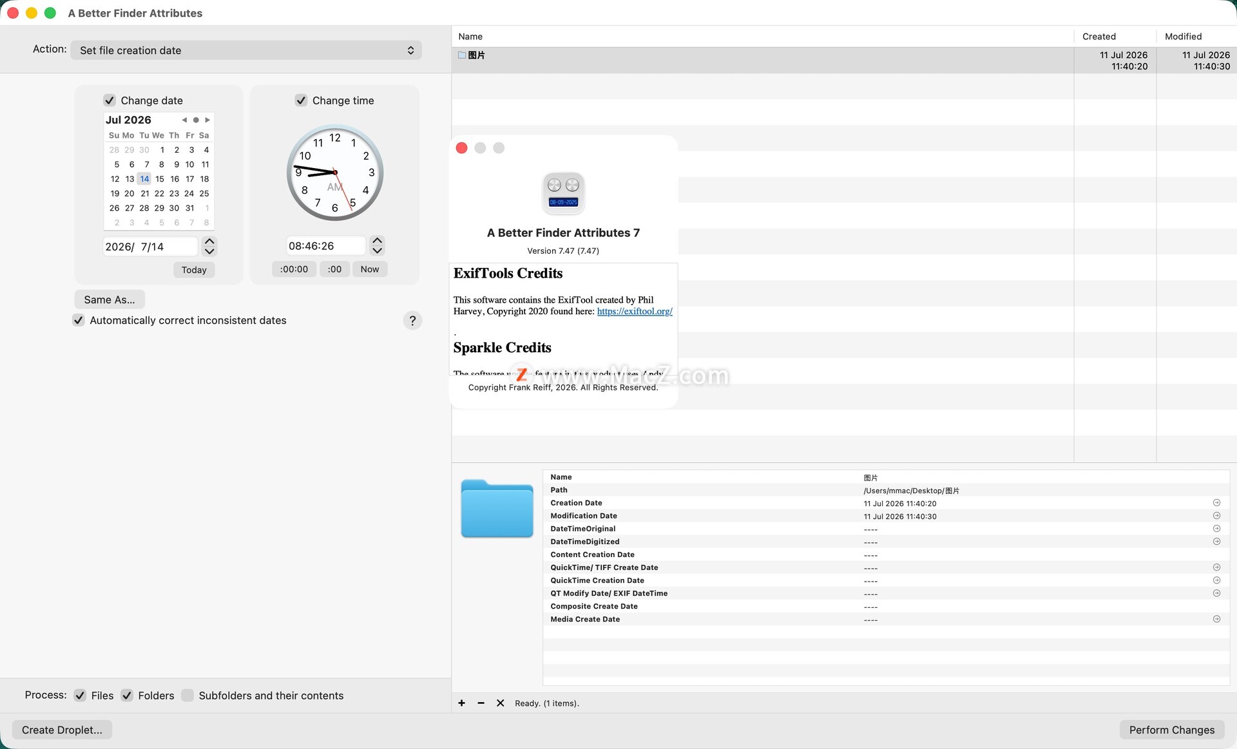
Task: Sort file list by Modified column
Action: point(1196,37)
